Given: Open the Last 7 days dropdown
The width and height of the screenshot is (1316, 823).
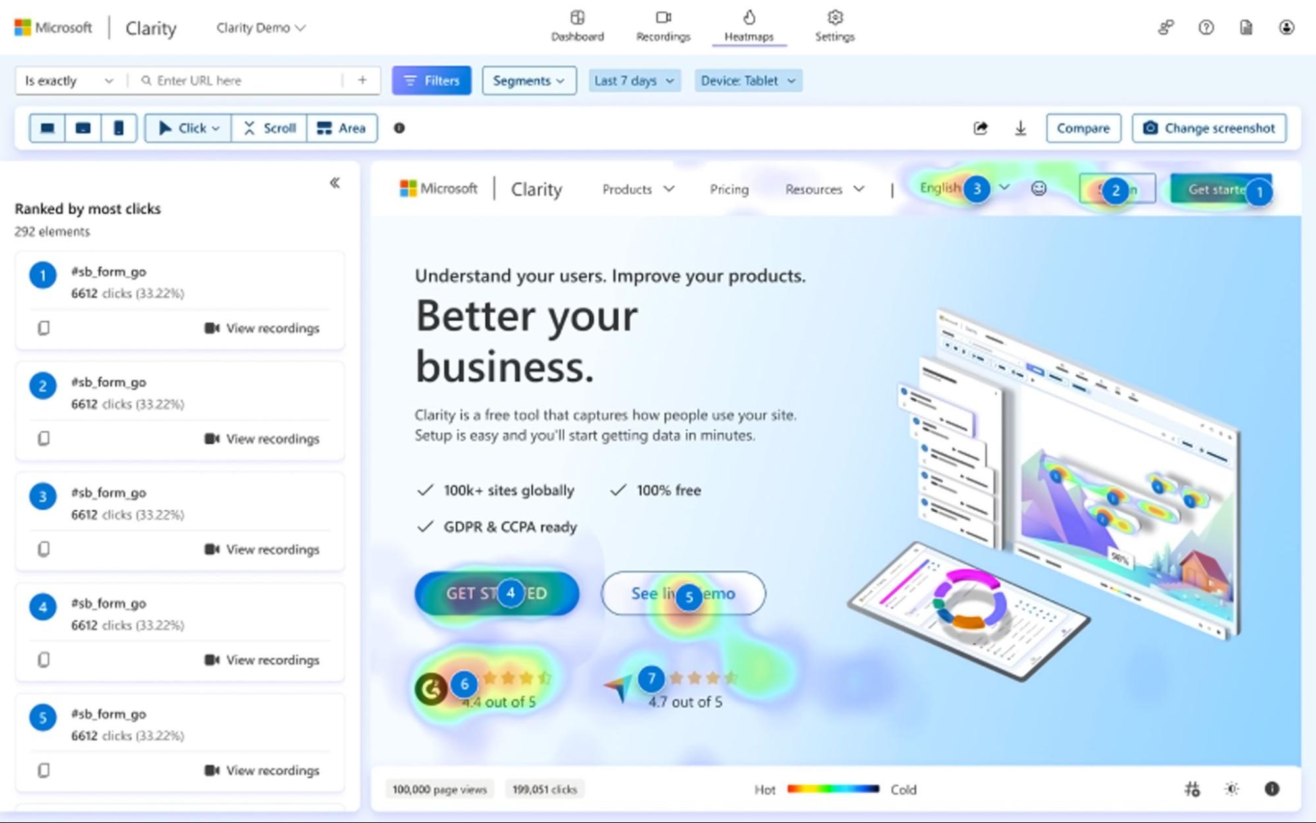Looking at the screenshot, I should 634,81.
